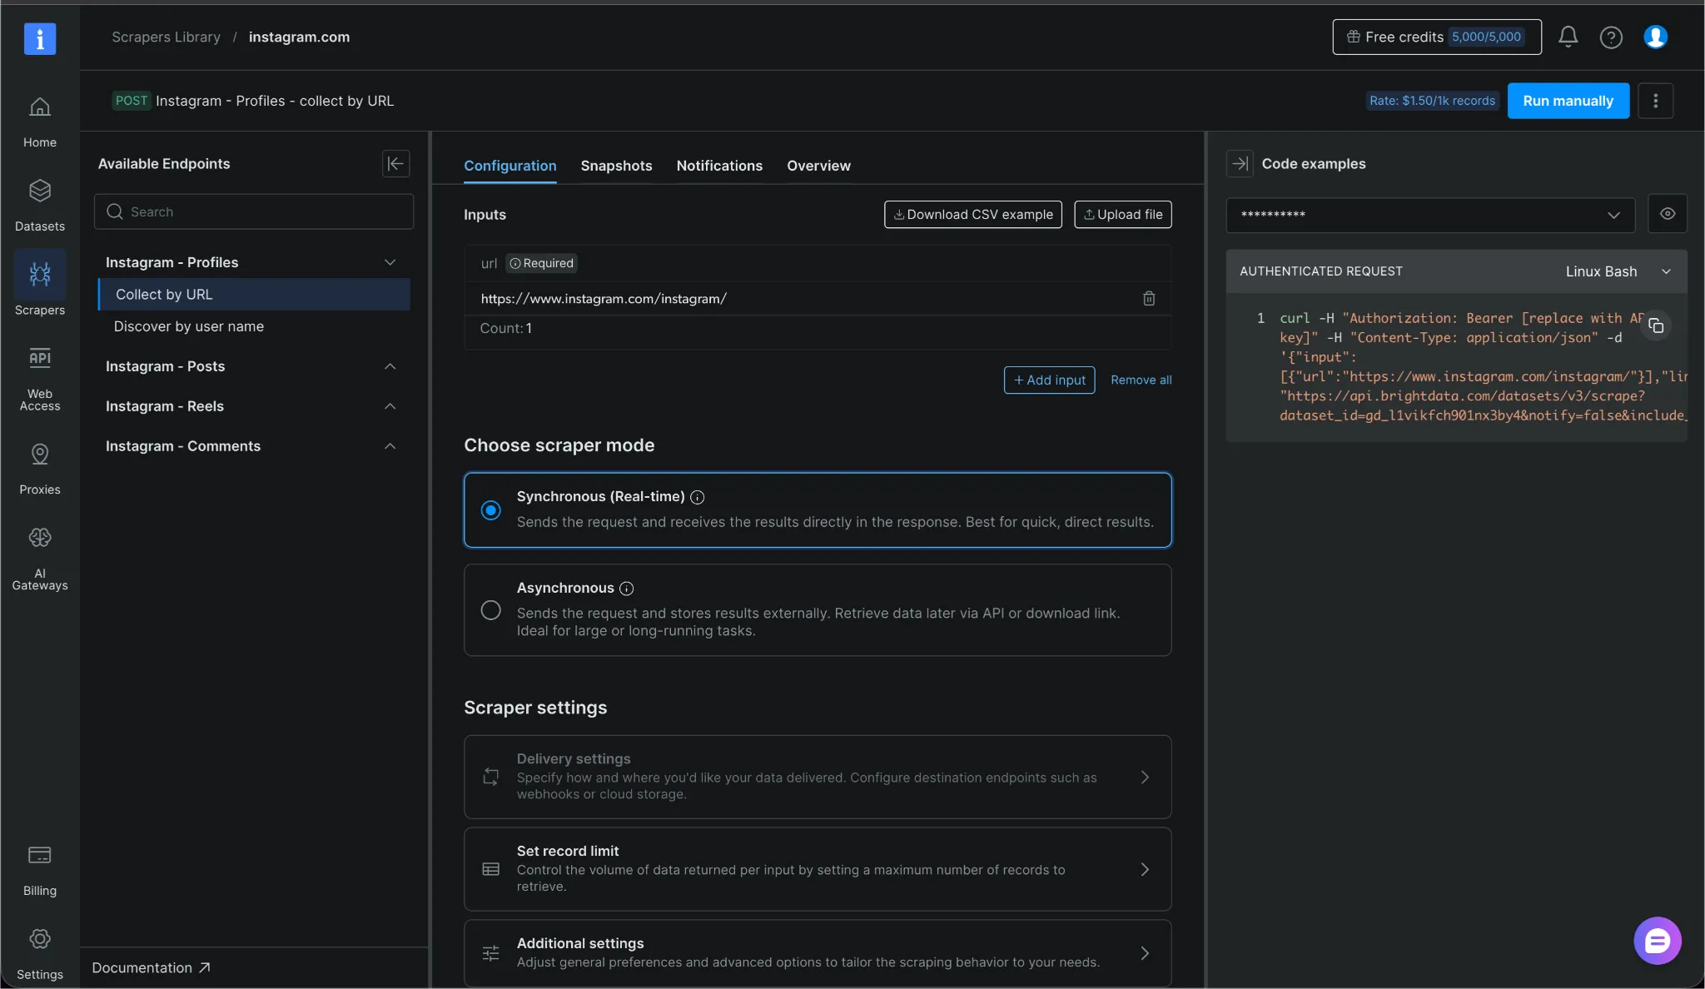
Task: Click the Free credits button
Action: coord(1437,37)
